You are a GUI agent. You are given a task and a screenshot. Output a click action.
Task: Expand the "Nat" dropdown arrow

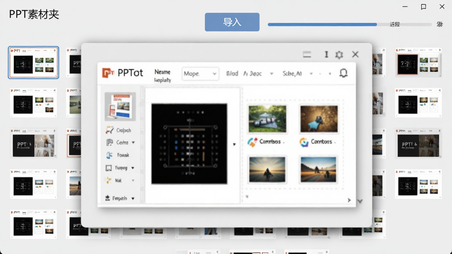pos(133,180)
